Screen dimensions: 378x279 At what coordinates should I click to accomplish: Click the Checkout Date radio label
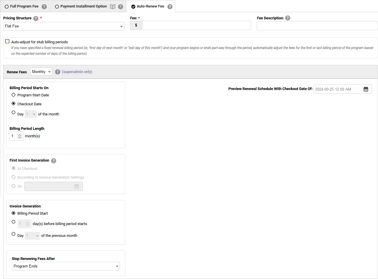click(29, 104)
